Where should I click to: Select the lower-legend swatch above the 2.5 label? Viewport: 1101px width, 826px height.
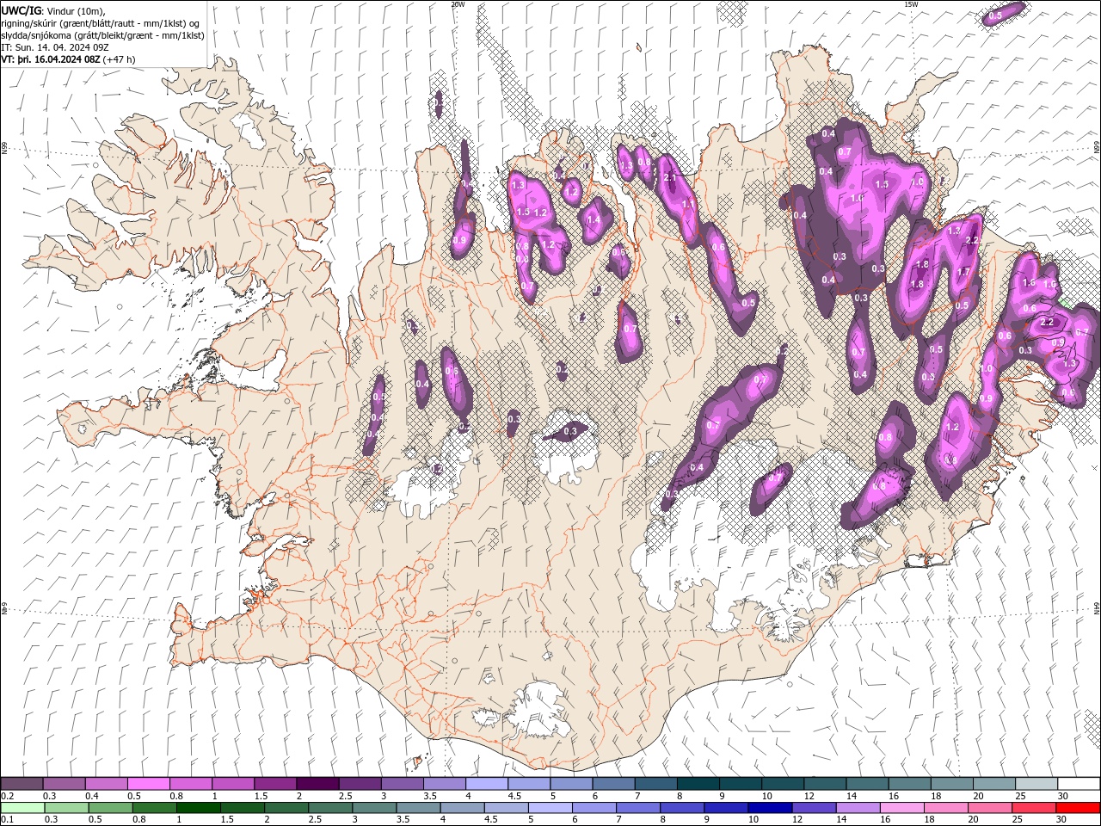coord(330,808)
